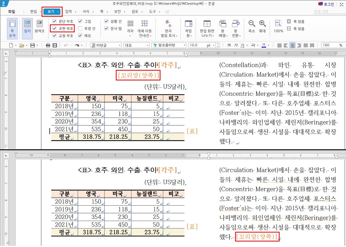Toggle the 쪽 윤곽 page outline view

[x=12, y=29]
